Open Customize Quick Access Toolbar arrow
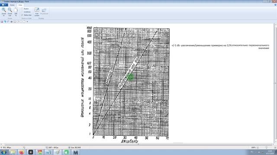 [27, 22]
